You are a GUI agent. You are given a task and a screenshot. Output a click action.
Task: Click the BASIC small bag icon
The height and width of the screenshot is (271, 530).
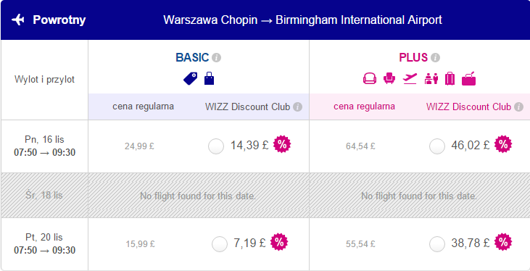tap(210, 78)
